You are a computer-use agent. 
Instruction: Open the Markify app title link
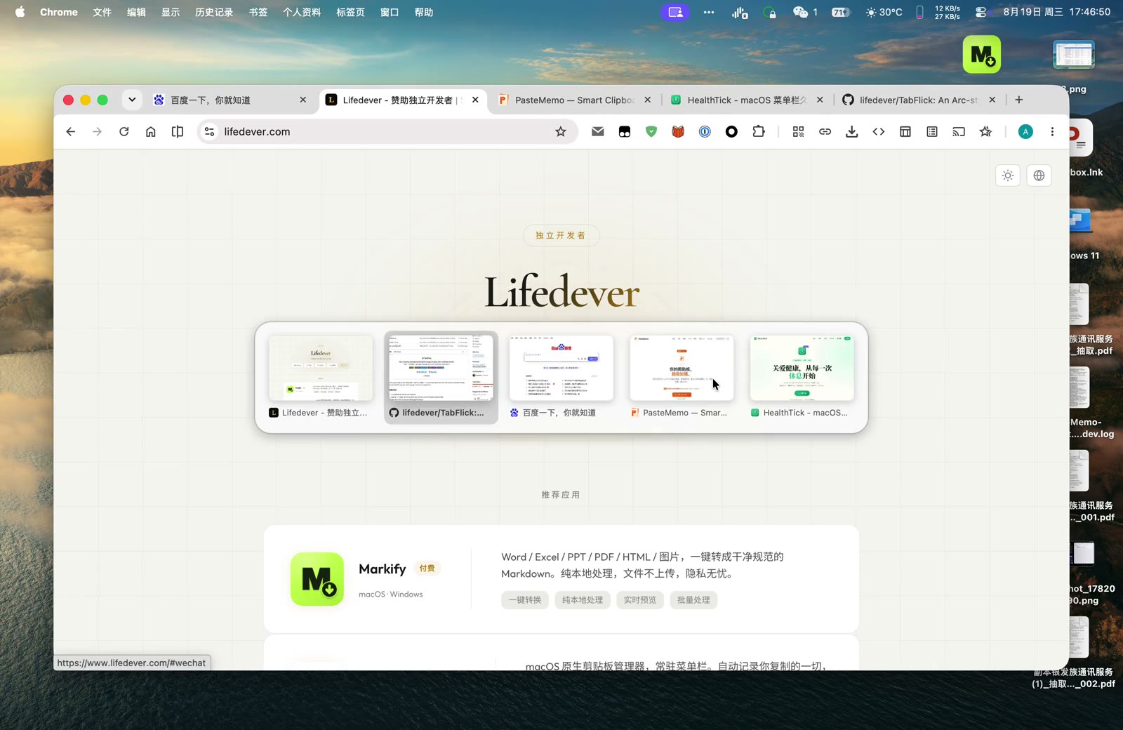pos(383,569)
